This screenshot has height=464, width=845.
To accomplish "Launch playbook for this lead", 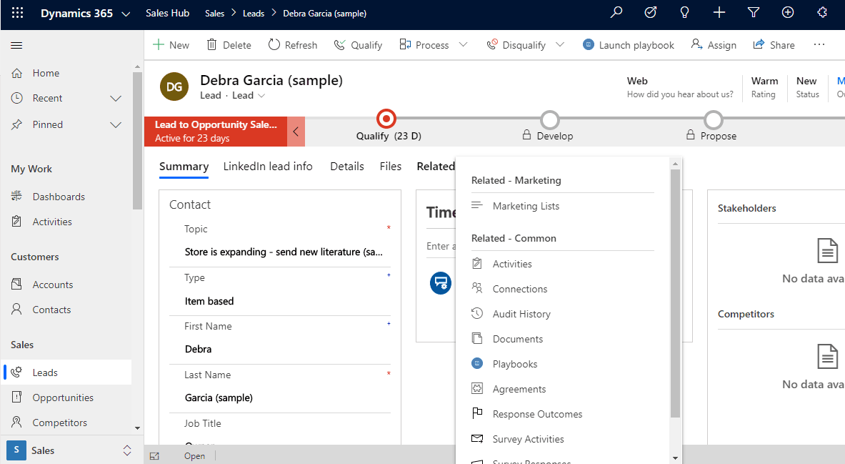I will [x=629, y=45].
